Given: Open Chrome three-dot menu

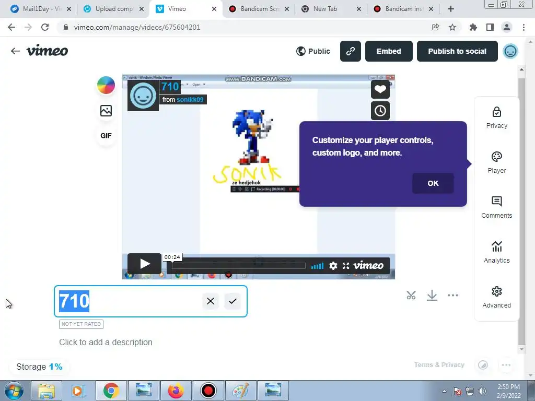Looking at the screenshot, I should 524,27.
